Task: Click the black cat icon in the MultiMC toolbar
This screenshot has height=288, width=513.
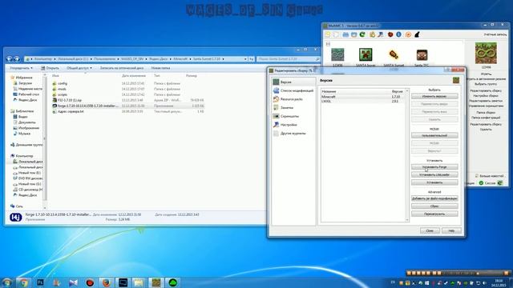Action: click(417, 34)
